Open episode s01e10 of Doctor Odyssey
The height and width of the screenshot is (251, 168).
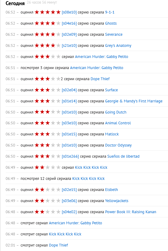pos(69,145)
